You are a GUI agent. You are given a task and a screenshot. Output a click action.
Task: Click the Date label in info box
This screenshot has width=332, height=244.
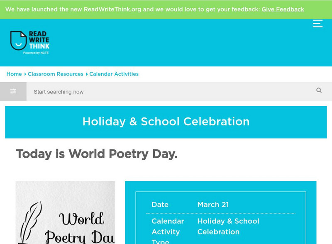pyautogui.click(x=160, y=205)
